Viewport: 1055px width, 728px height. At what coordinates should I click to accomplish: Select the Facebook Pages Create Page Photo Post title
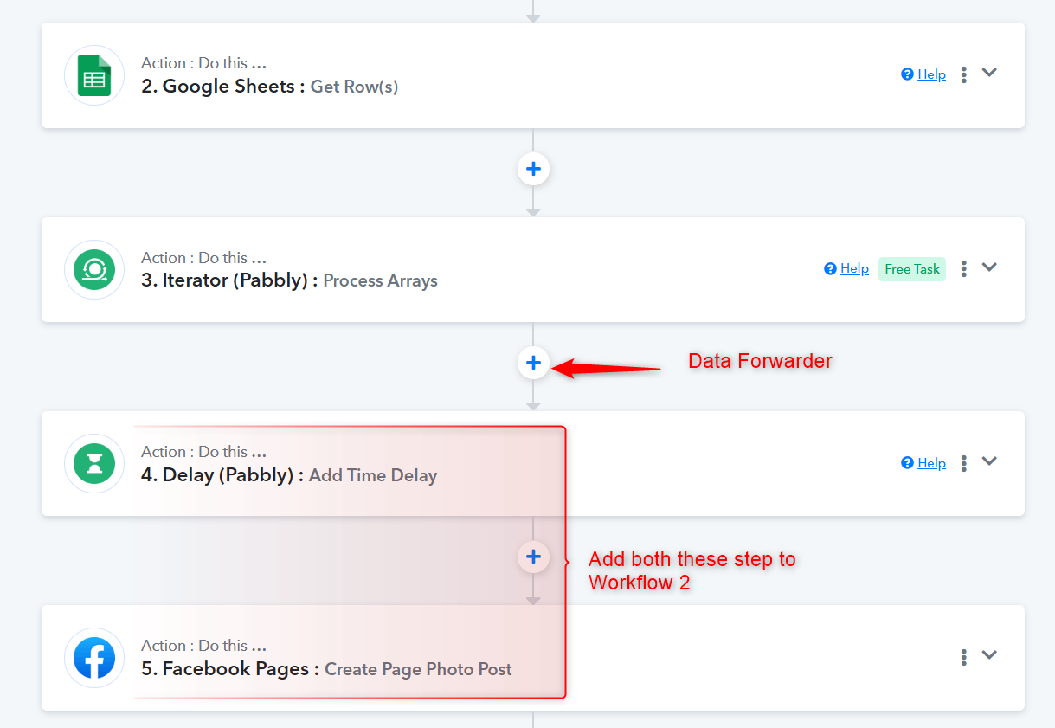tap(326, 669)
